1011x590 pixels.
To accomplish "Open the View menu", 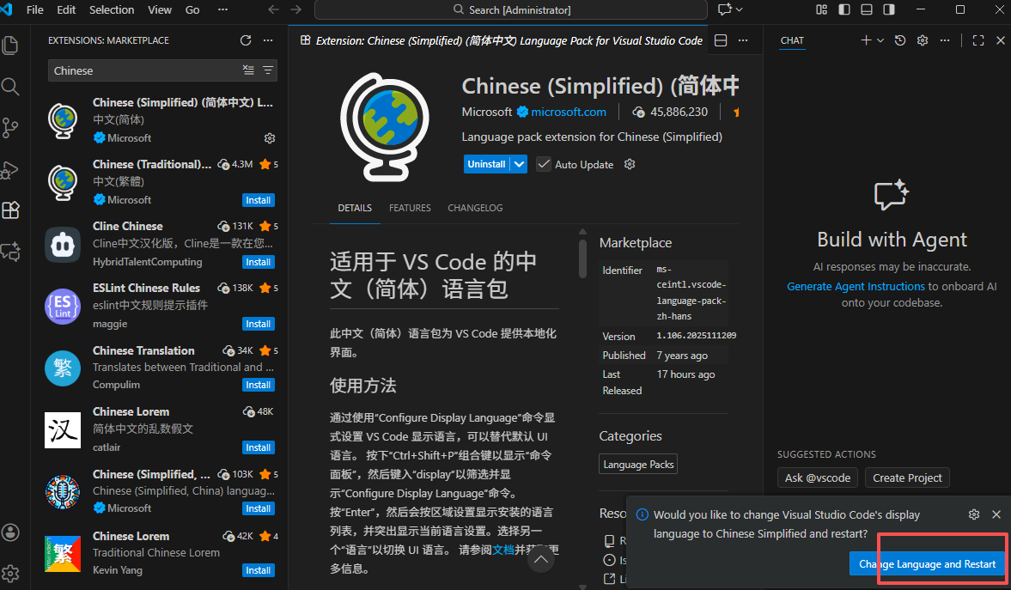I will (x=159, y=9).
